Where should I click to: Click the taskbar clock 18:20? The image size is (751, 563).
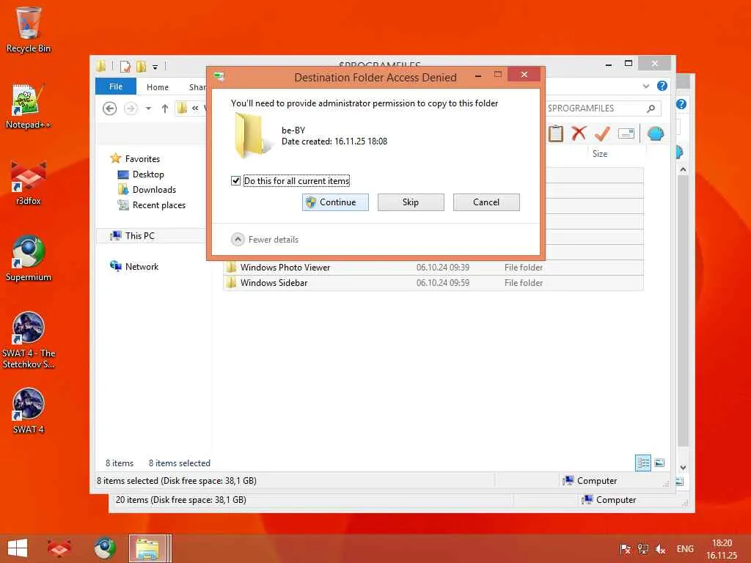[722, 549]
